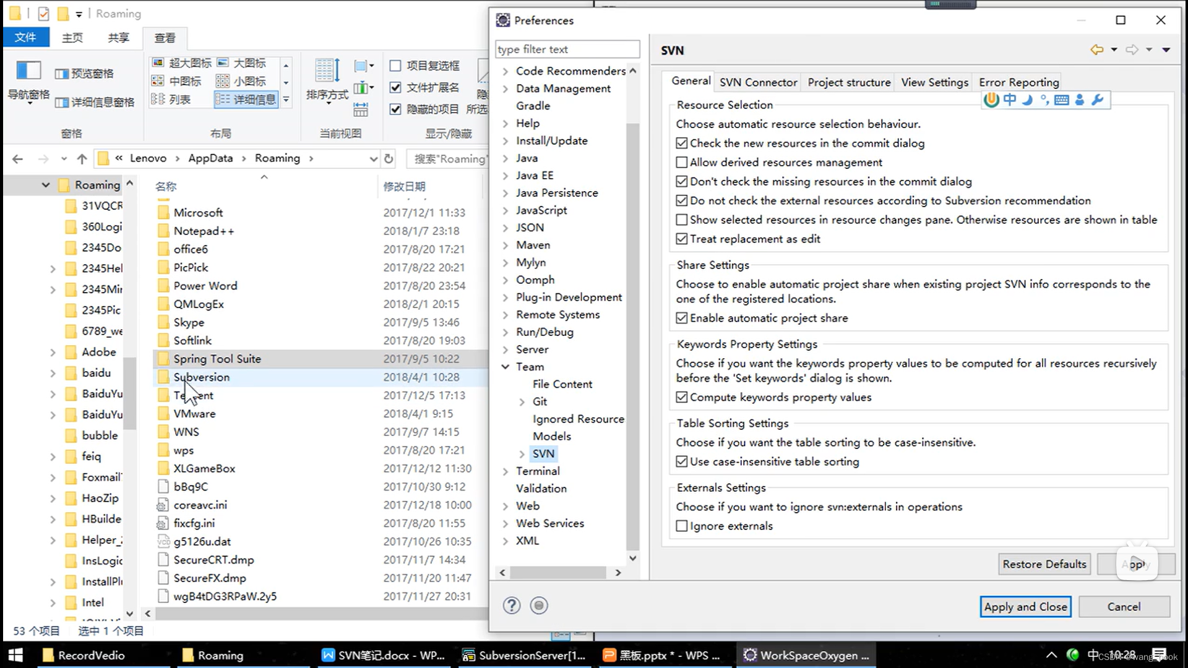Toggle 'Compute keywords property values' checkbox
Screen dimensions: 1188x668
[682, 398]
